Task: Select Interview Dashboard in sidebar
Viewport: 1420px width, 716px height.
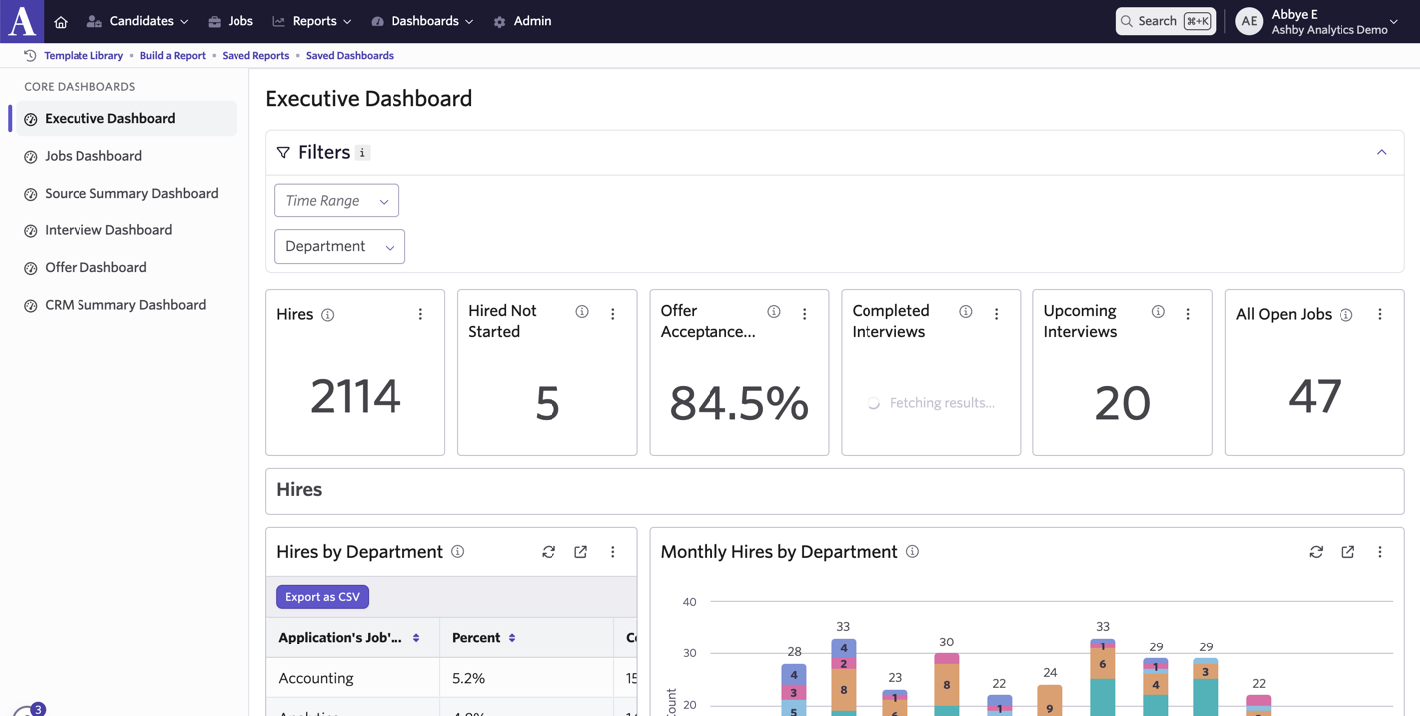Action: pos(126,230)
